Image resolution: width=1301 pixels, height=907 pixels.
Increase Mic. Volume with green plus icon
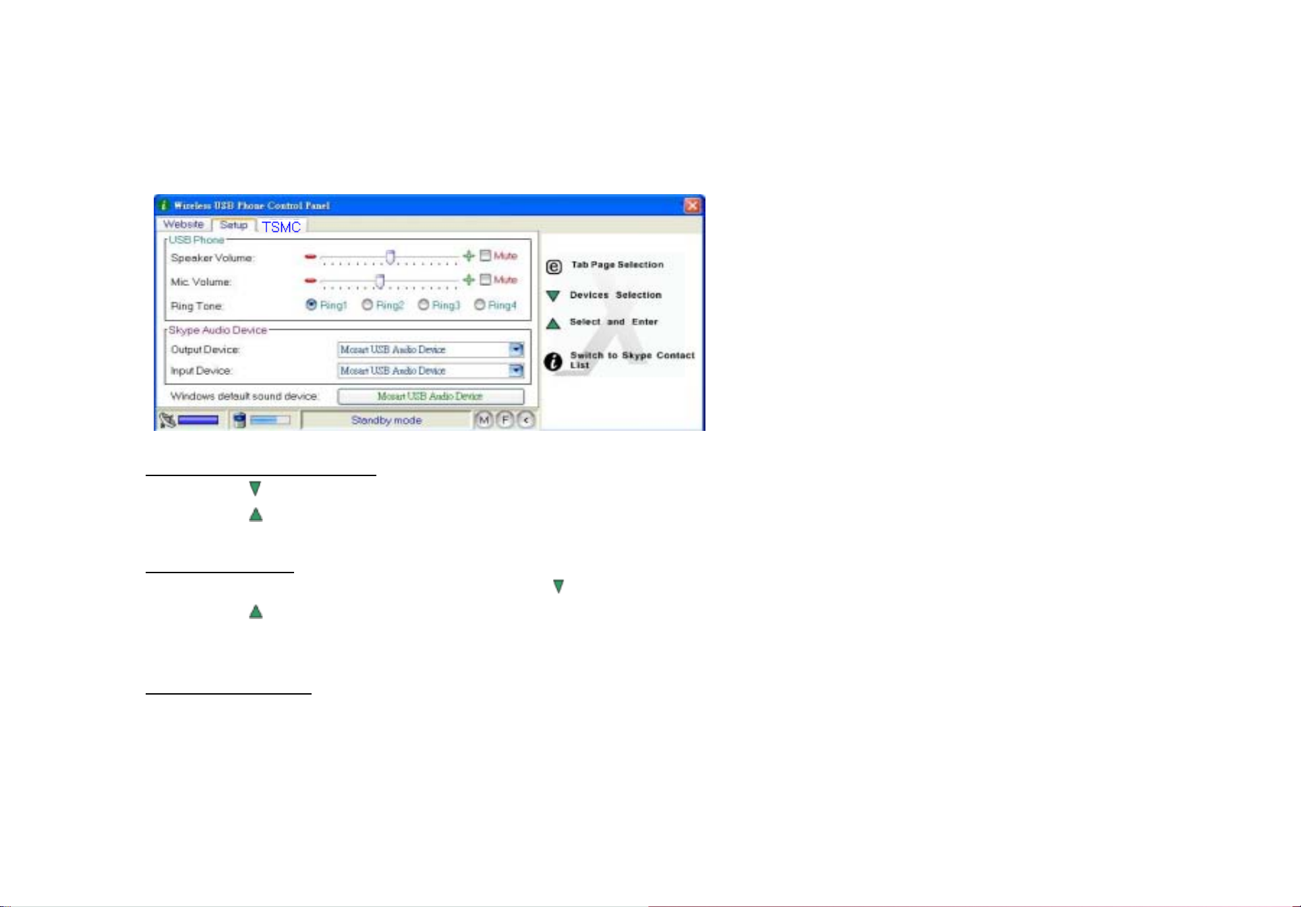[x=469, y=280]
